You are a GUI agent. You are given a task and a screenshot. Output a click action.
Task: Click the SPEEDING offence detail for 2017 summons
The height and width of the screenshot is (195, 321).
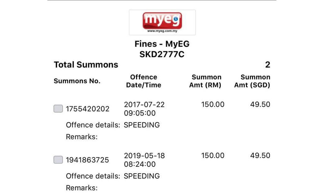pos(142,125)
